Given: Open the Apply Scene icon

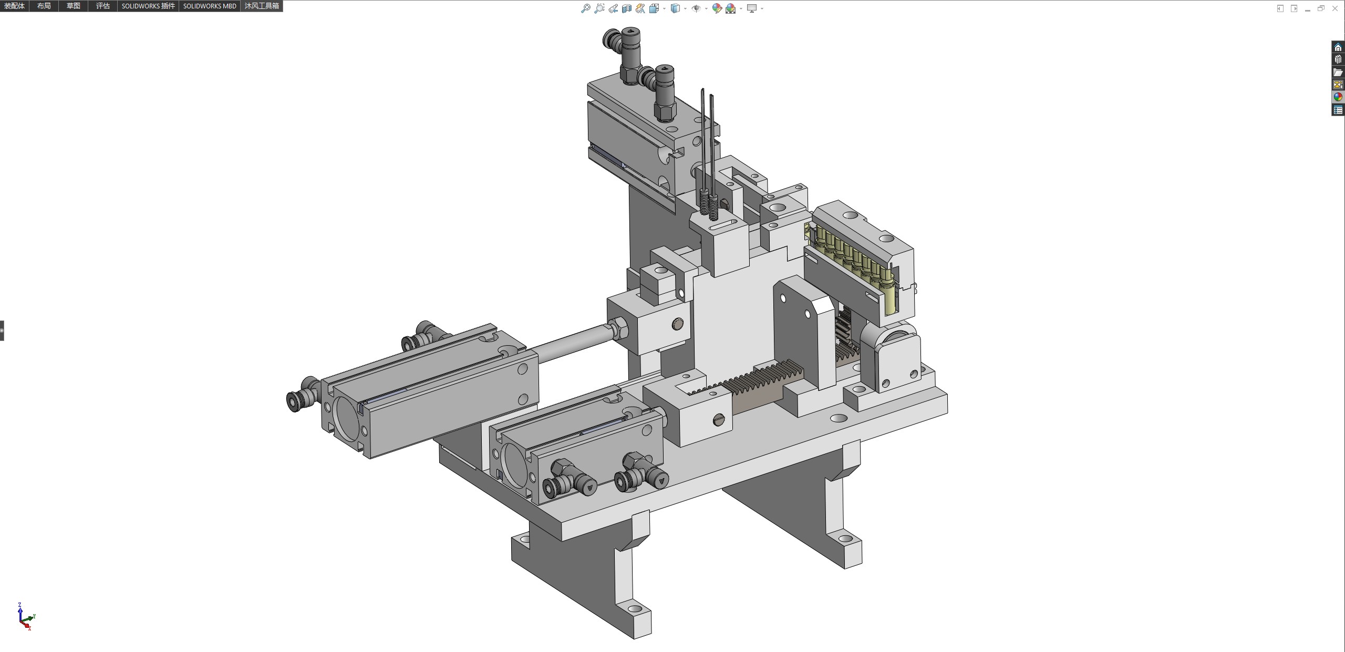Looking at the screenshot, I should [731, 8].
